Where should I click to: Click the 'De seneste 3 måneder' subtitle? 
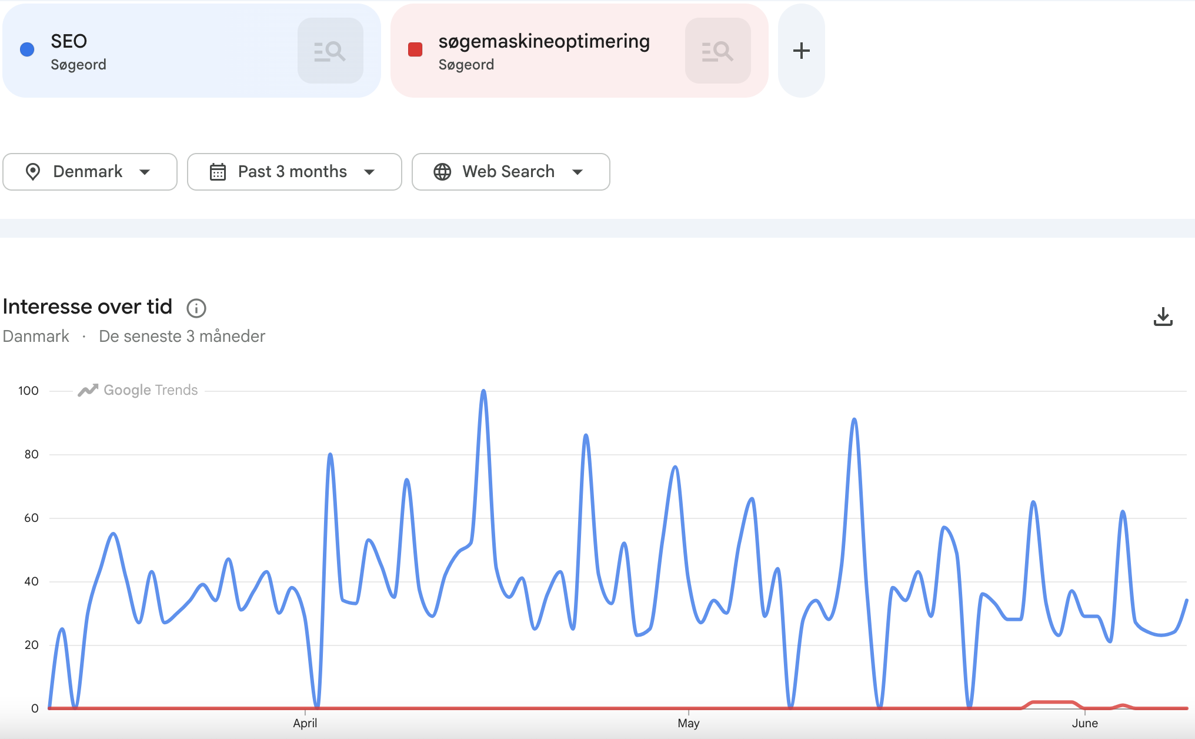[x=182, y=336]
